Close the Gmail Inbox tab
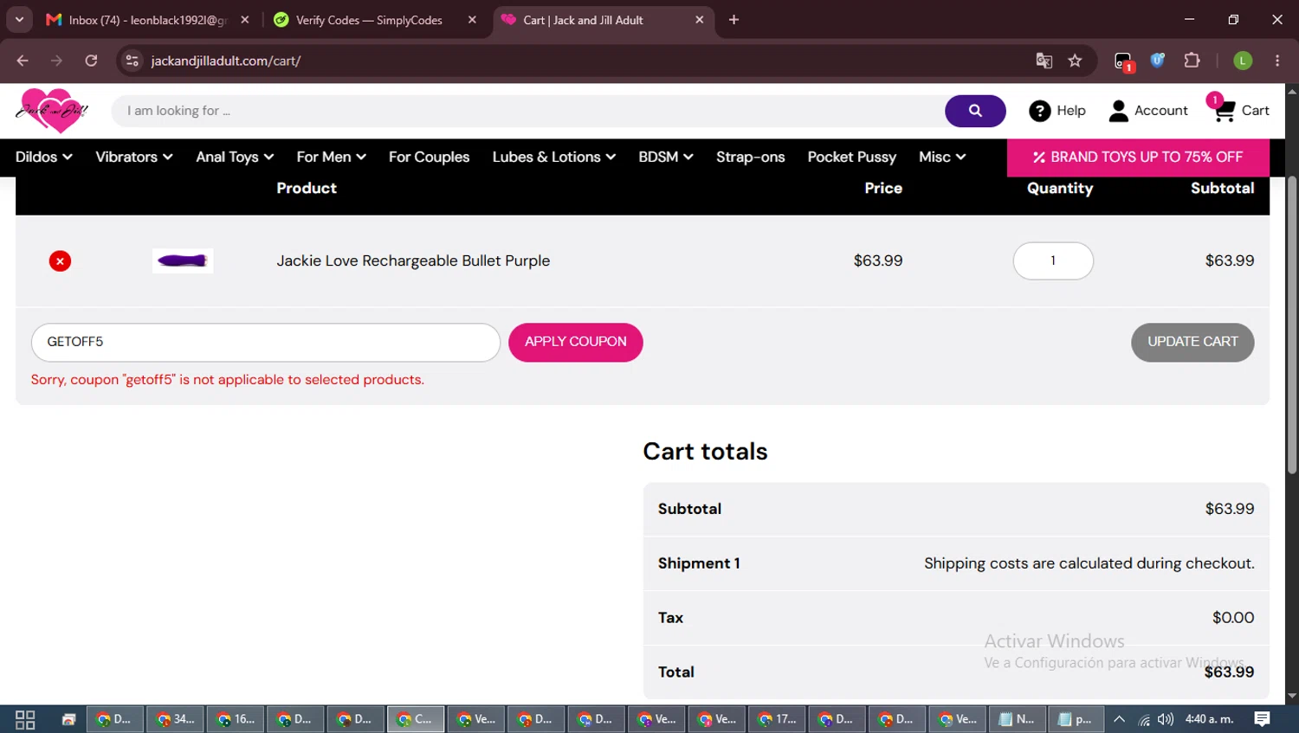Image resolution: width=1299 pixels, height=733 pixels. (x=245, y=20)
